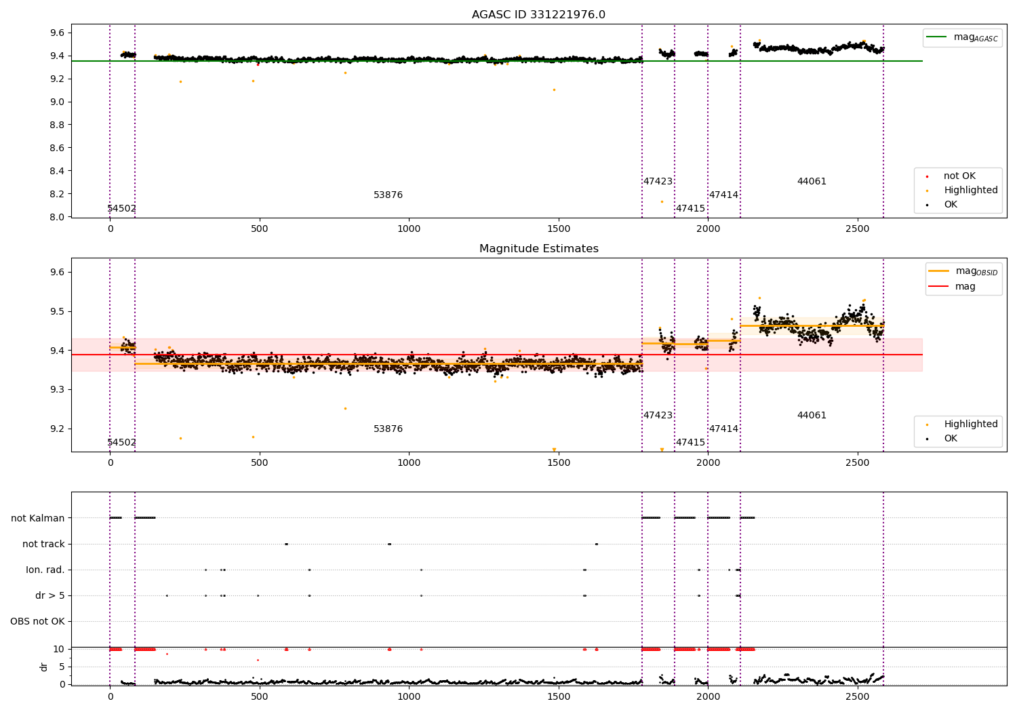Viewport: 1017px width, 712px height.
Task: Click OBSID label 44061 in the top plot
Action: [812, 182]
